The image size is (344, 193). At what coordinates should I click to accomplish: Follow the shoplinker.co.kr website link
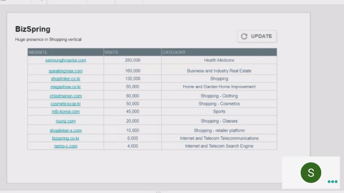[66, 79]
